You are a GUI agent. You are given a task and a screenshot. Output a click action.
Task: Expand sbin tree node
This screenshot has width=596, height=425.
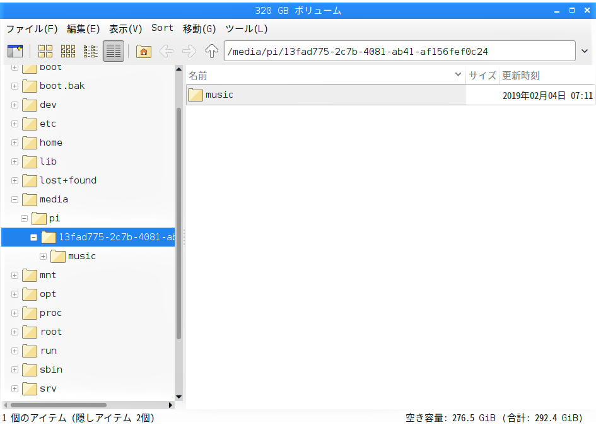[x=15, y=370]
